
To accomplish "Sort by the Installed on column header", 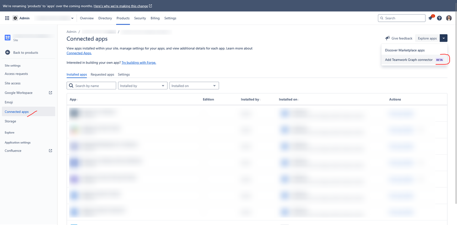I will coord(289,99).
